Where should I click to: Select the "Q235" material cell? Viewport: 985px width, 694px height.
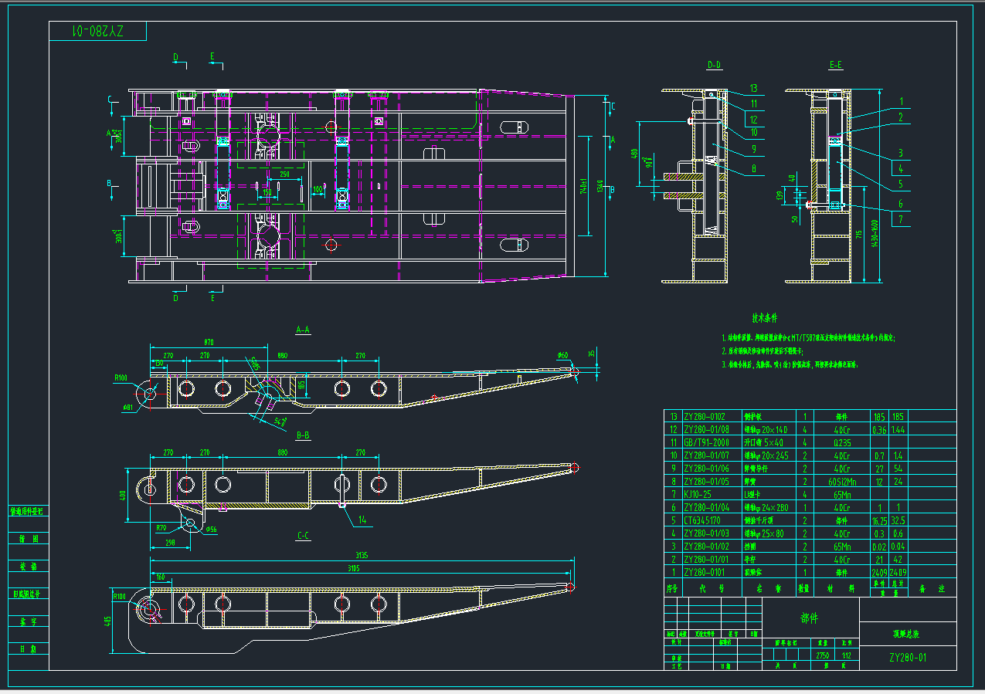[842, 442]
